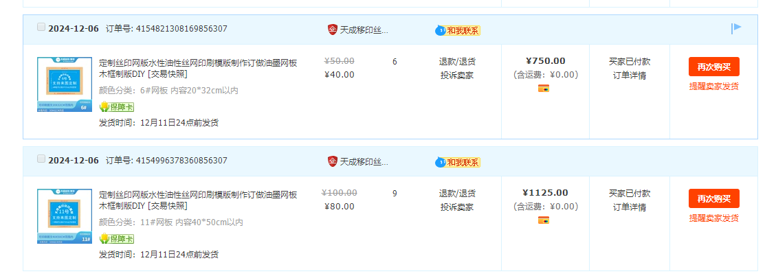The height and width of the screenshot is (276, 776).
Task: Click the flag marker icon on first order
Action: tap(736, 28)
